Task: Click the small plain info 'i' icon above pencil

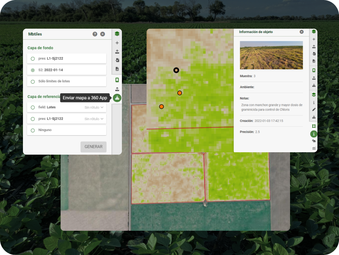Action: (x=314, y=103)
